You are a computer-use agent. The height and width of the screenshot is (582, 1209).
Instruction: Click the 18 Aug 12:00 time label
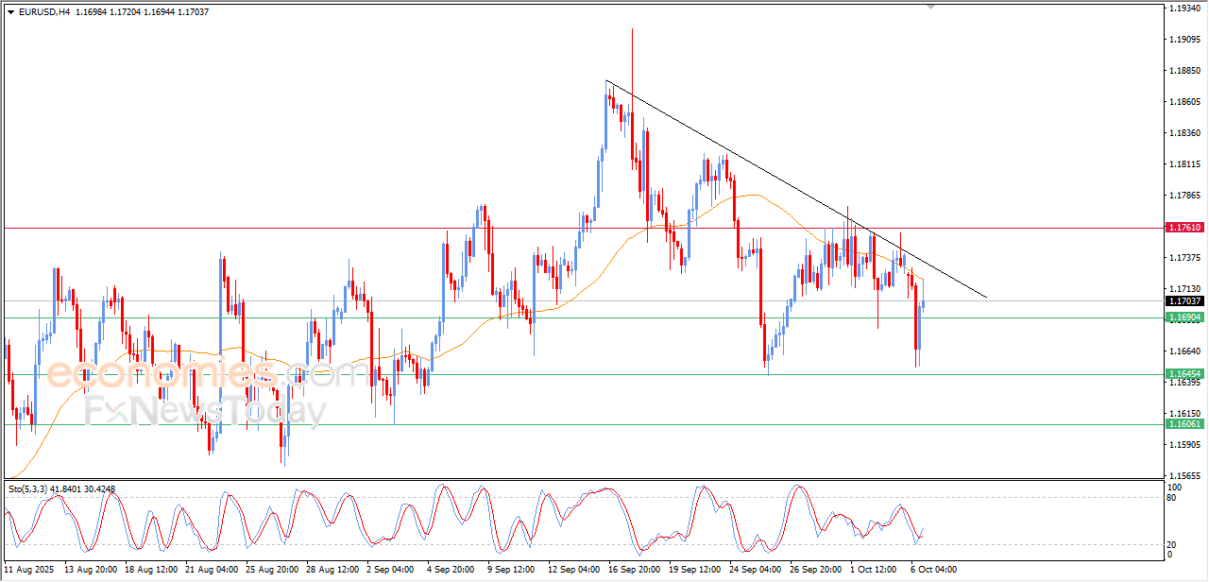[152, 570]
